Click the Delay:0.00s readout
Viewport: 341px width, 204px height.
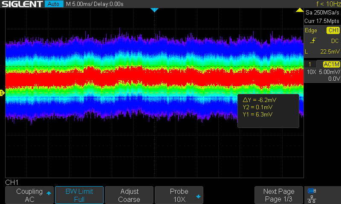[x=109, y=4]
